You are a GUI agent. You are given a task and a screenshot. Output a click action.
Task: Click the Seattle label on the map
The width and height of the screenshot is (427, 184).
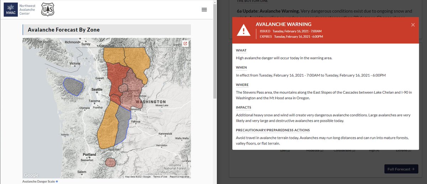97,90
